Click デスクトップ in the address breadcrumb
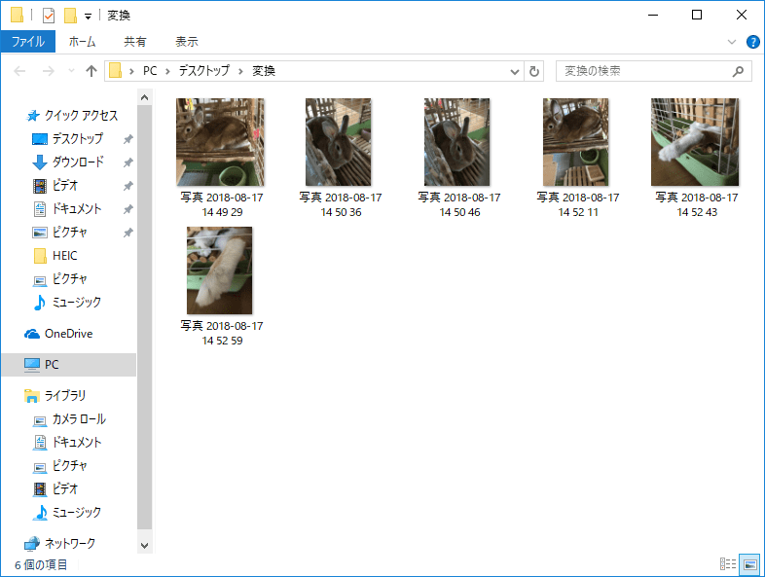The width and height of the screenshot is (765, 577). (x=203, y=71)
